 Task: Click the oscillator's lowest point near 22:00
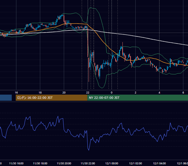click(x=89, y=150)
